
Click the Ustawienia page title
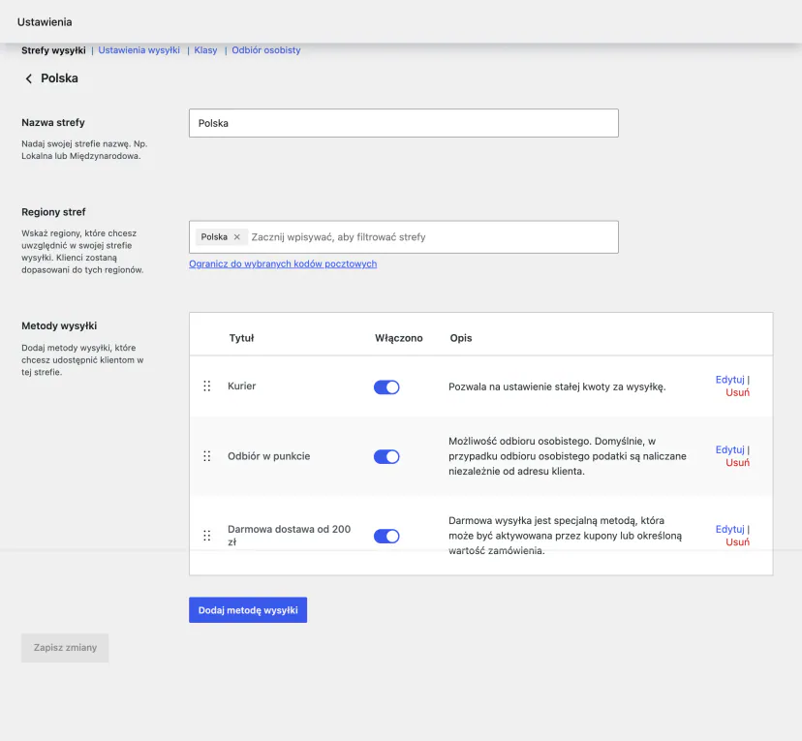click(45, 22)
